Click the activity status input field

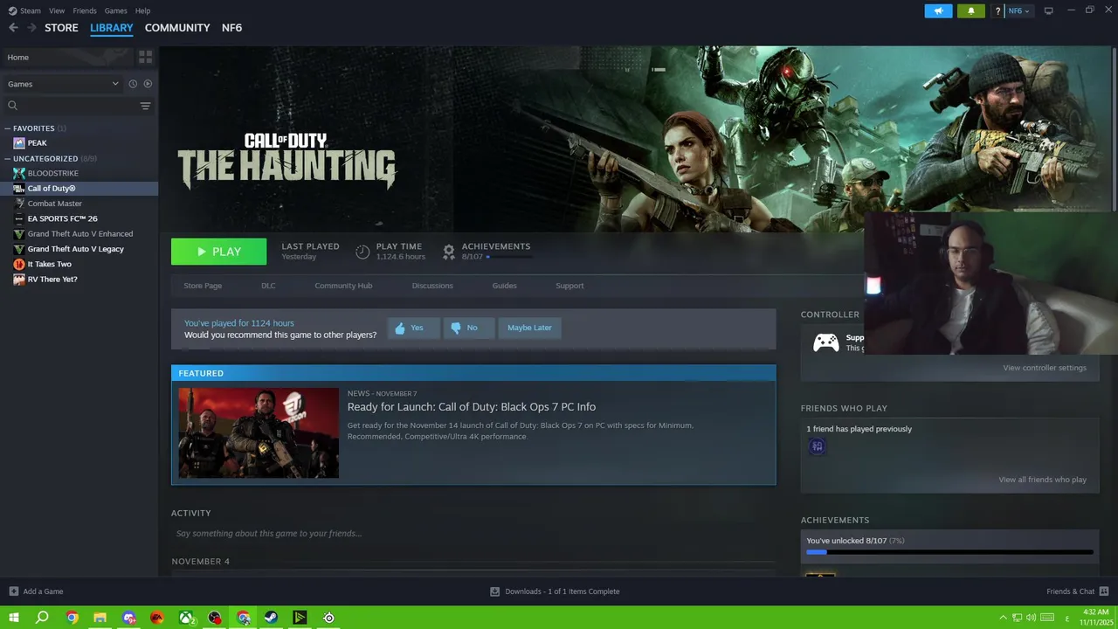point(473,534)
